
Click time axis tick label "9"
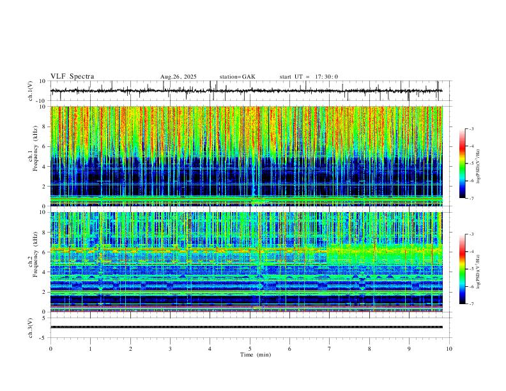[x=409, y=349]
